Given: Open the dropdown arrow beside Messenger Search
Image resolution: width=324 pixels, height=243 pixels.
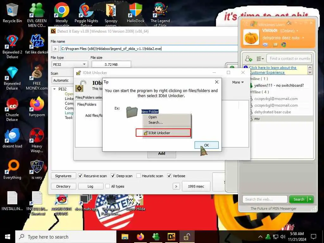Looking at the screenshot, I should point(310,199).
